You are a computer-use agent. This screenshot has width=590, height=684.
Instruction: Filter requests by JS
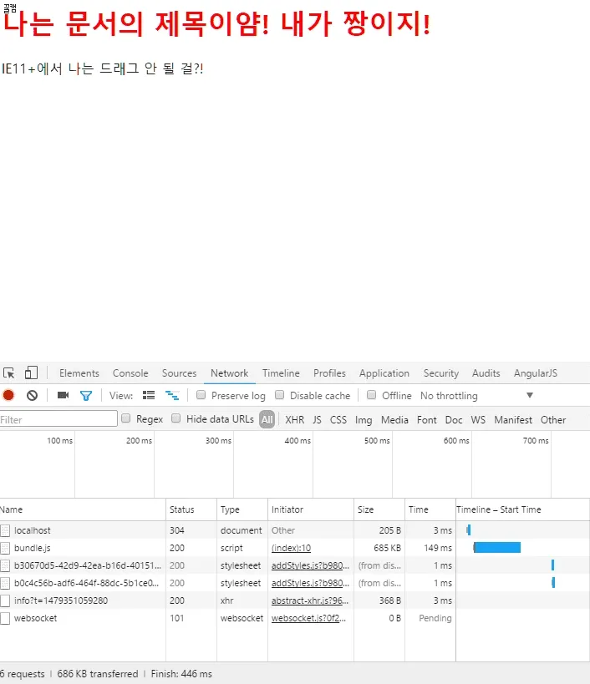click(x=318, y=420)
